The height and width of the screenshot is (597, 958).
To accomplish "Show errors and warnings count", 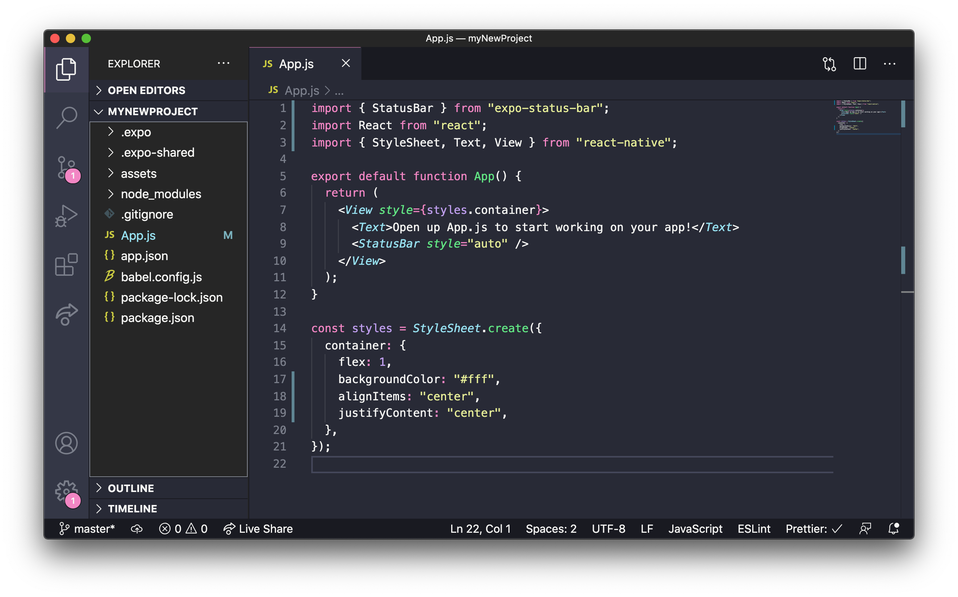I will tap(183, 529).
